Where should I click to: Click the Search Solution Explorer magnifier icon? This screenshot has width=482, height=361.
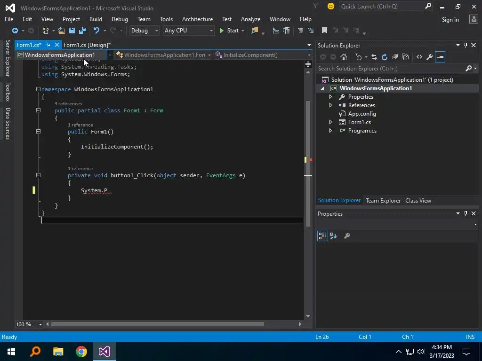[x=468, y=68]
